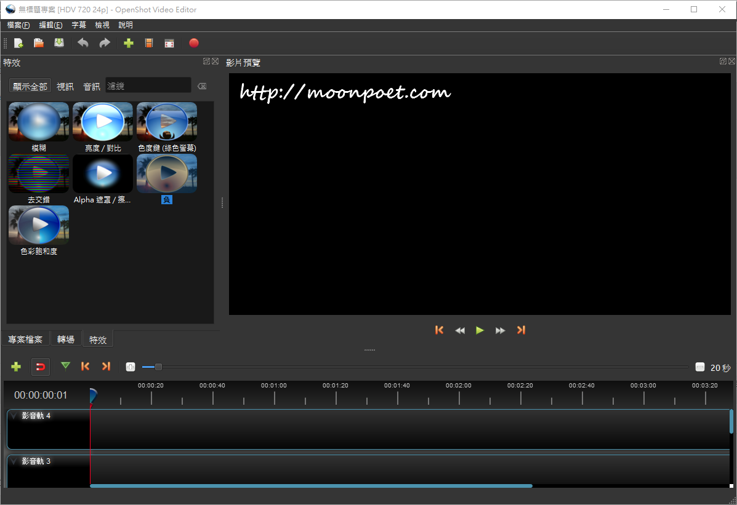Open the 檔案 menu
The image size is (737, 505).
(18, 25)
